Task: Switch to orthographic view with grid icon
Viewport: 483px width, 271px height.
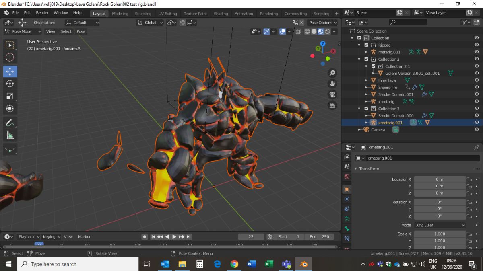Action: 332,105
